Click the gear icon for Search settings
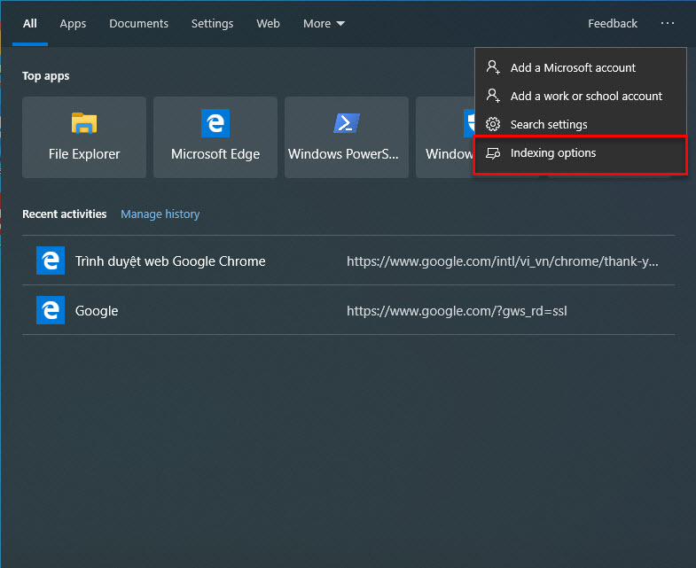 493,124
